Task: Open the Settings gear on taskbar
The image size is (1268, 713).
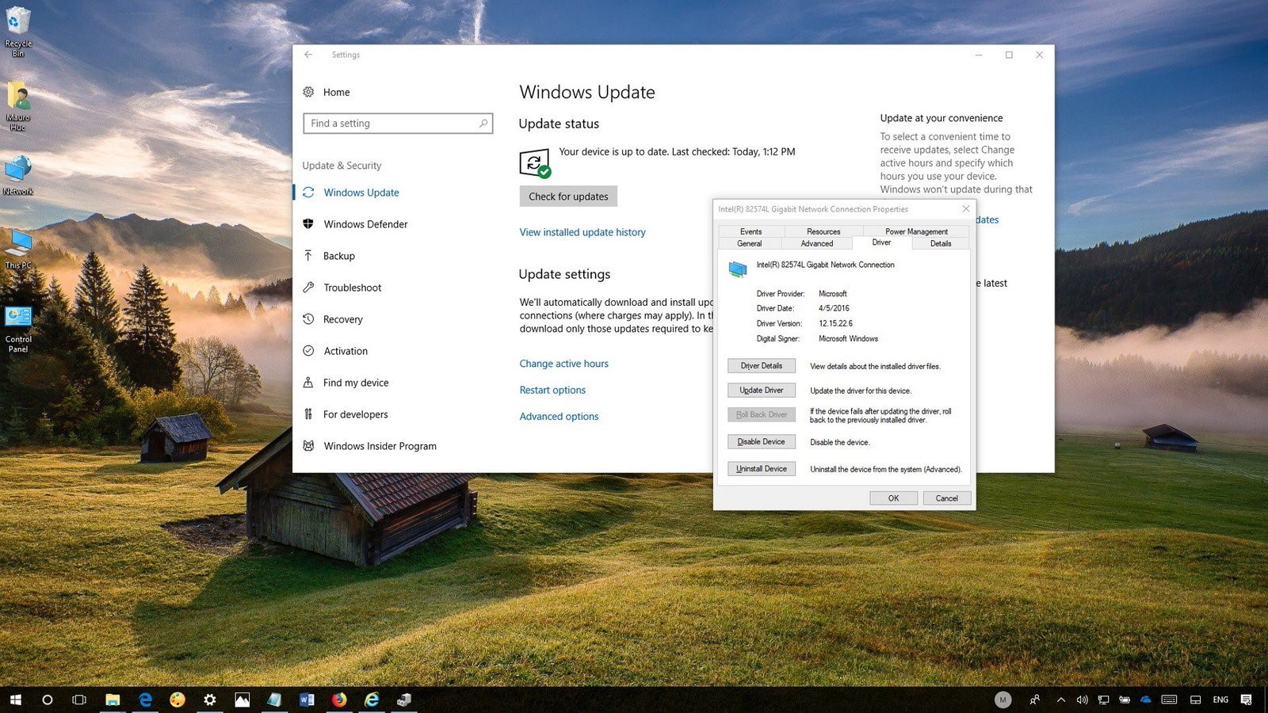Action: pyautogui.click(x=209, y=700)
